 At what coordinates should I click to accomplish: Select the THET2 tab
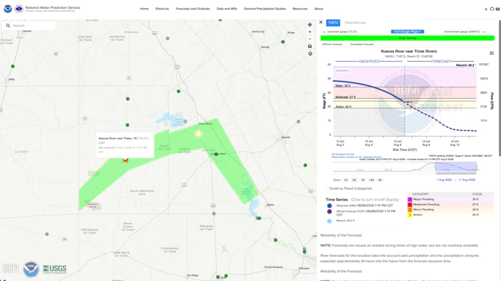coord(333,22)
